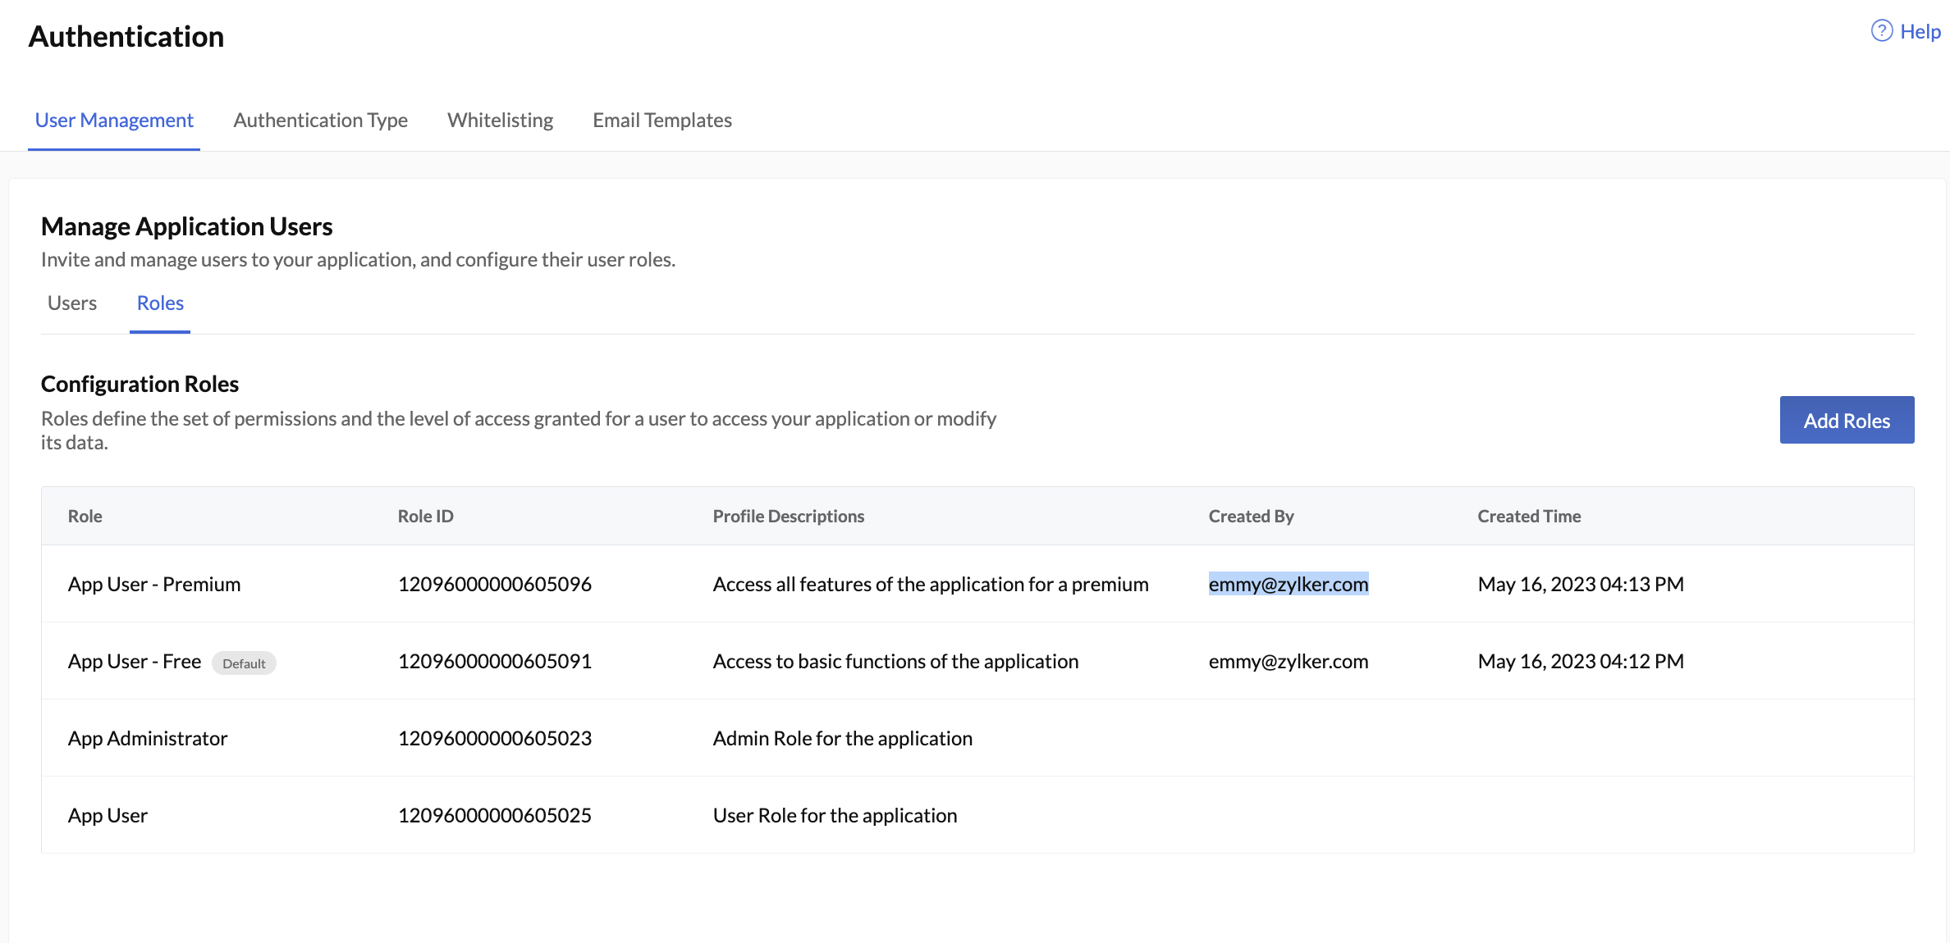Click the Default badge on App User - Free

pyautogui.click(x=244, y=663)
